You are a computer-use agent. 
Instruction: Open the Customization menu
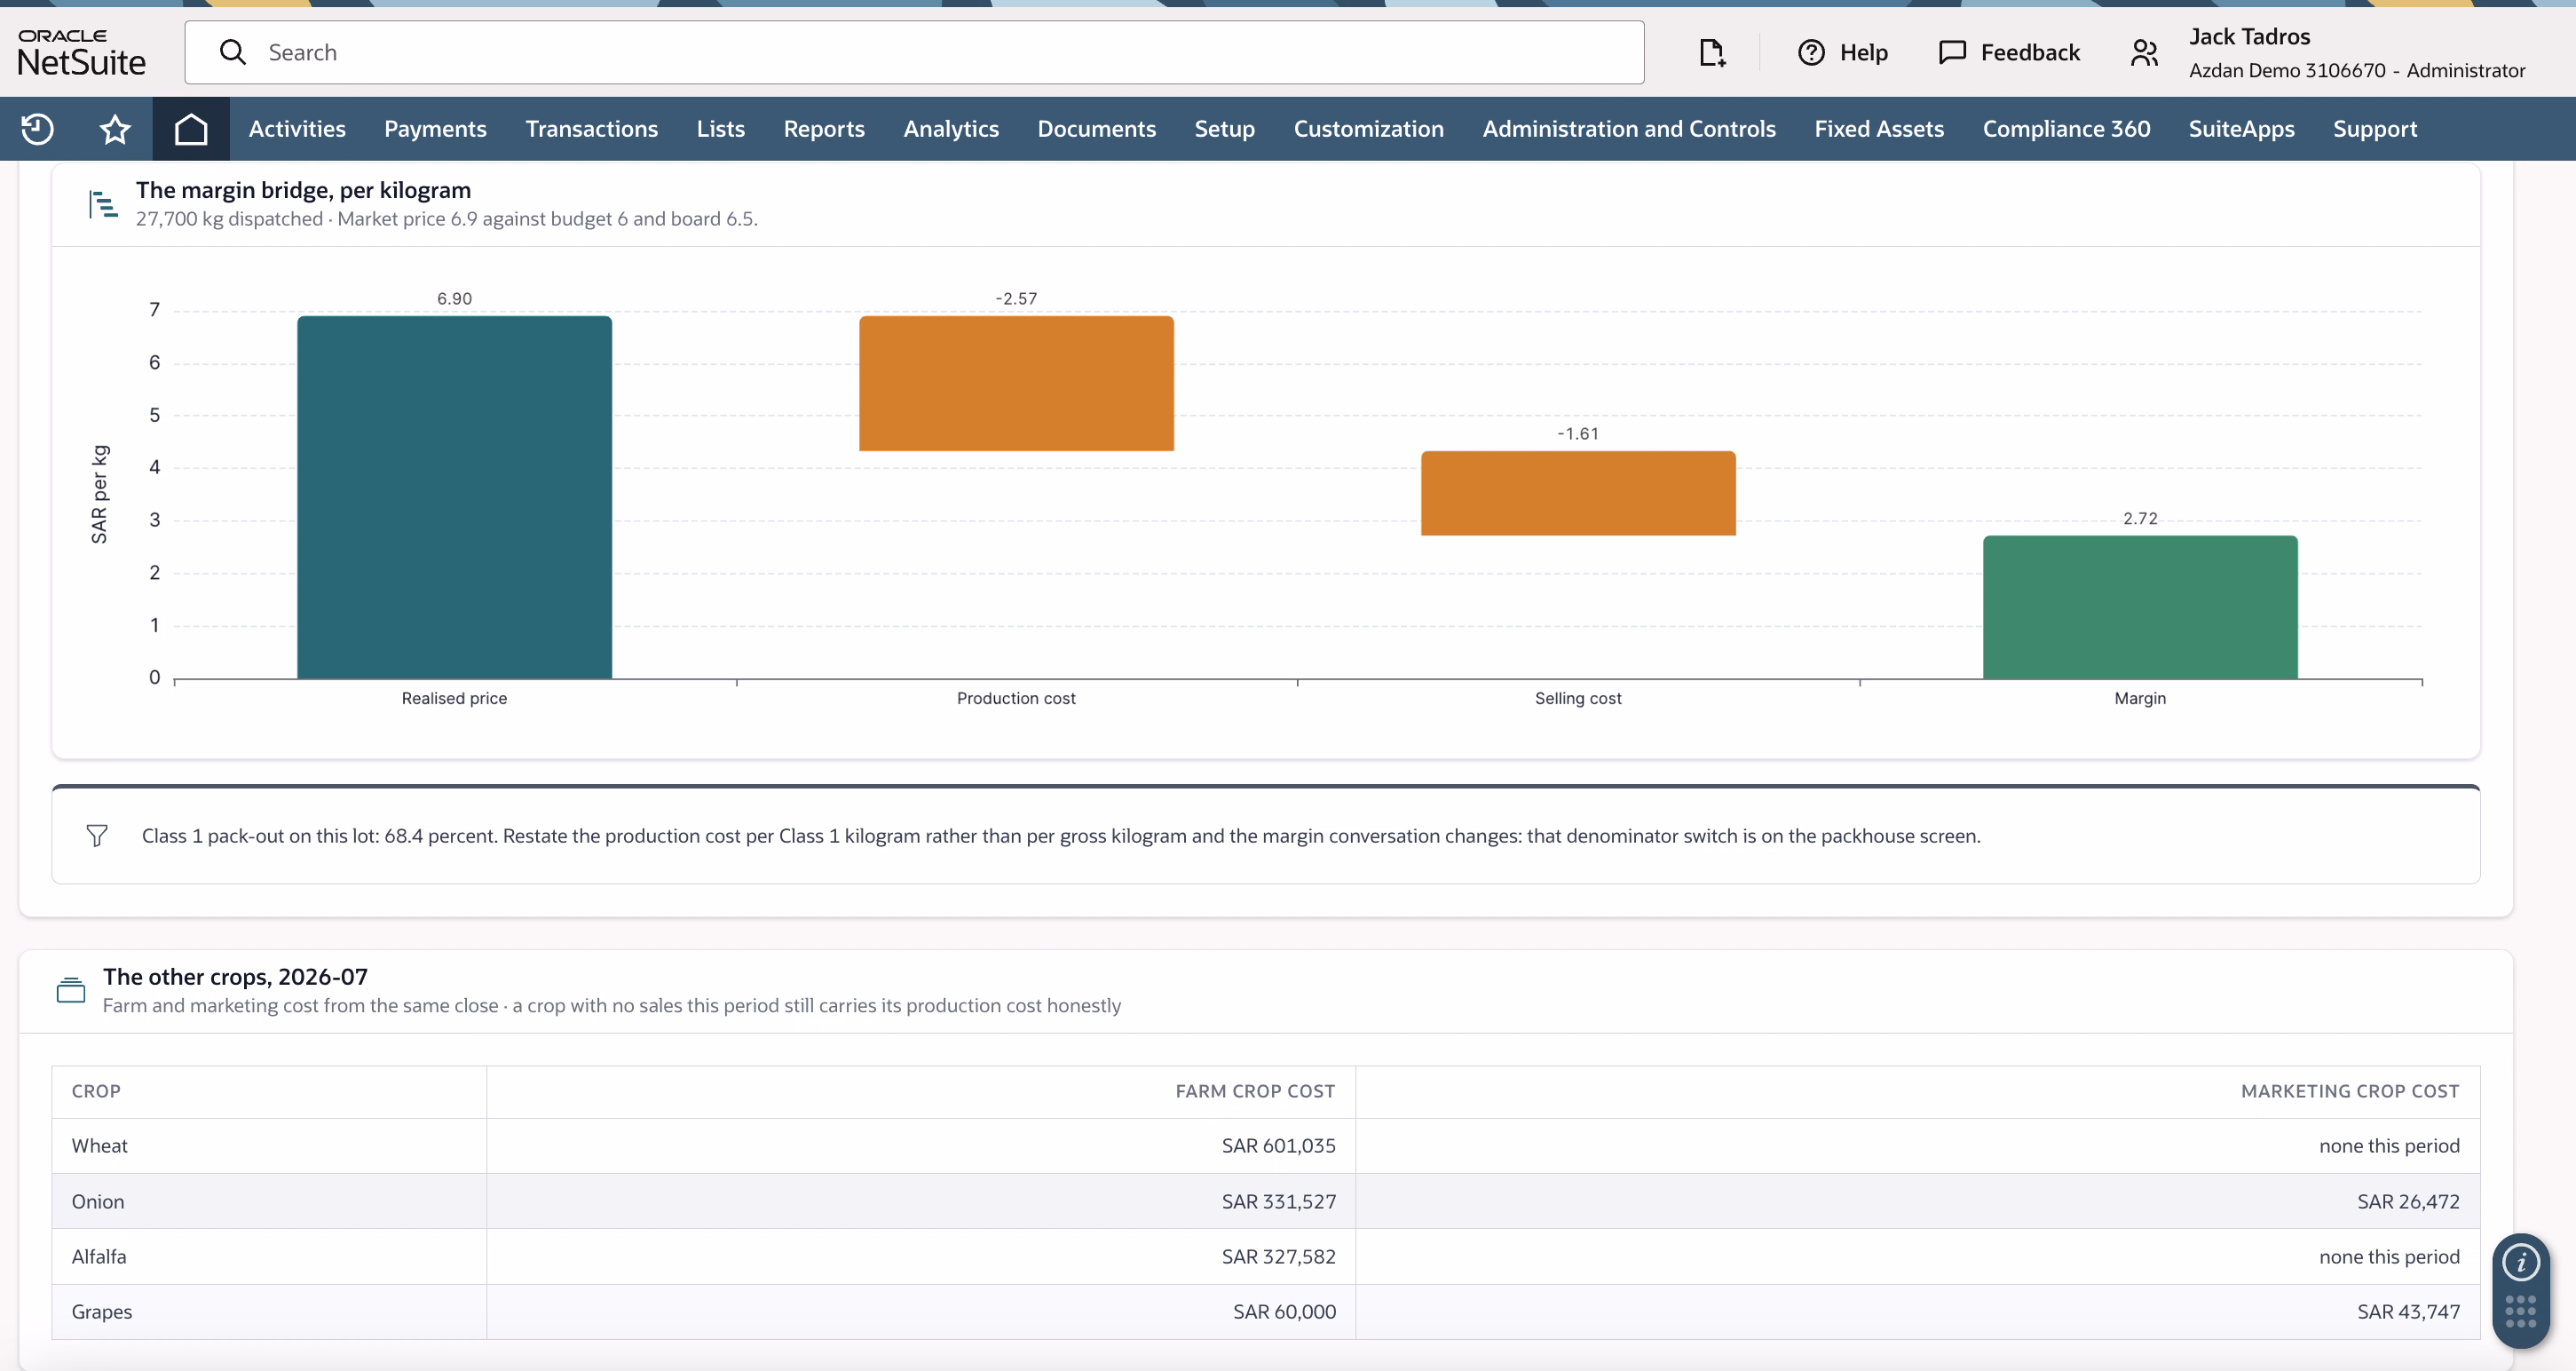coord(1368,129)
